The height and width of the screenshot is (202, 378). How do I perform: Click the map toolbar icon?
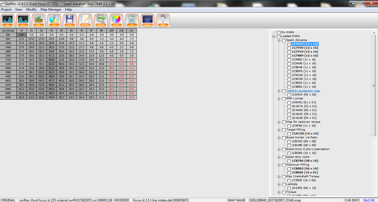click(39, 20)
